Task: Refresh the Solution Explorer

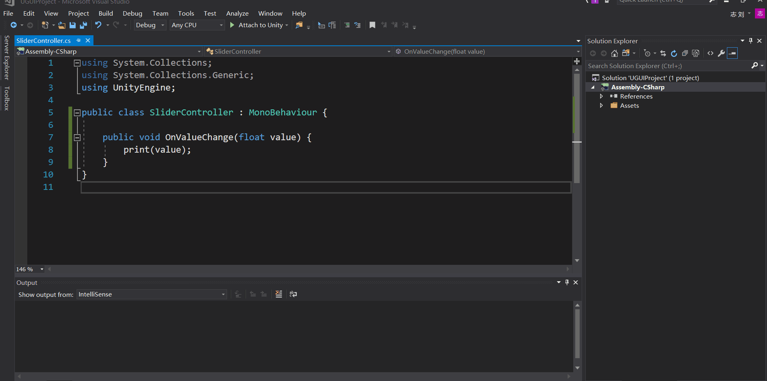Action: 674,53
